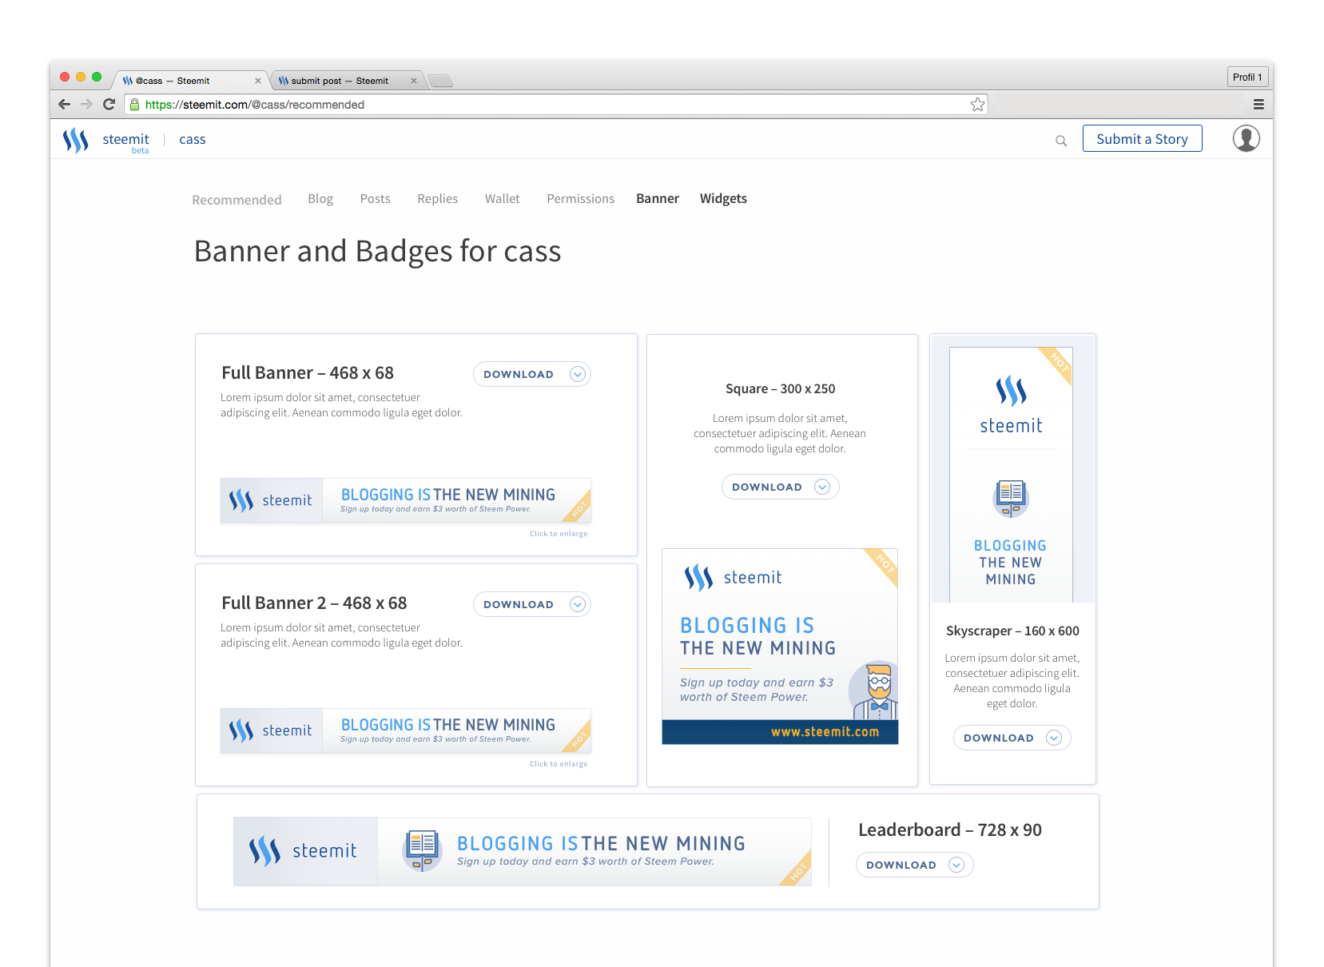This screenshot has height=967, width=1324.
Task: Click the 'Leaderboard – 728 x 90' title
Action: pyautogui.click(x=950, y=830)
